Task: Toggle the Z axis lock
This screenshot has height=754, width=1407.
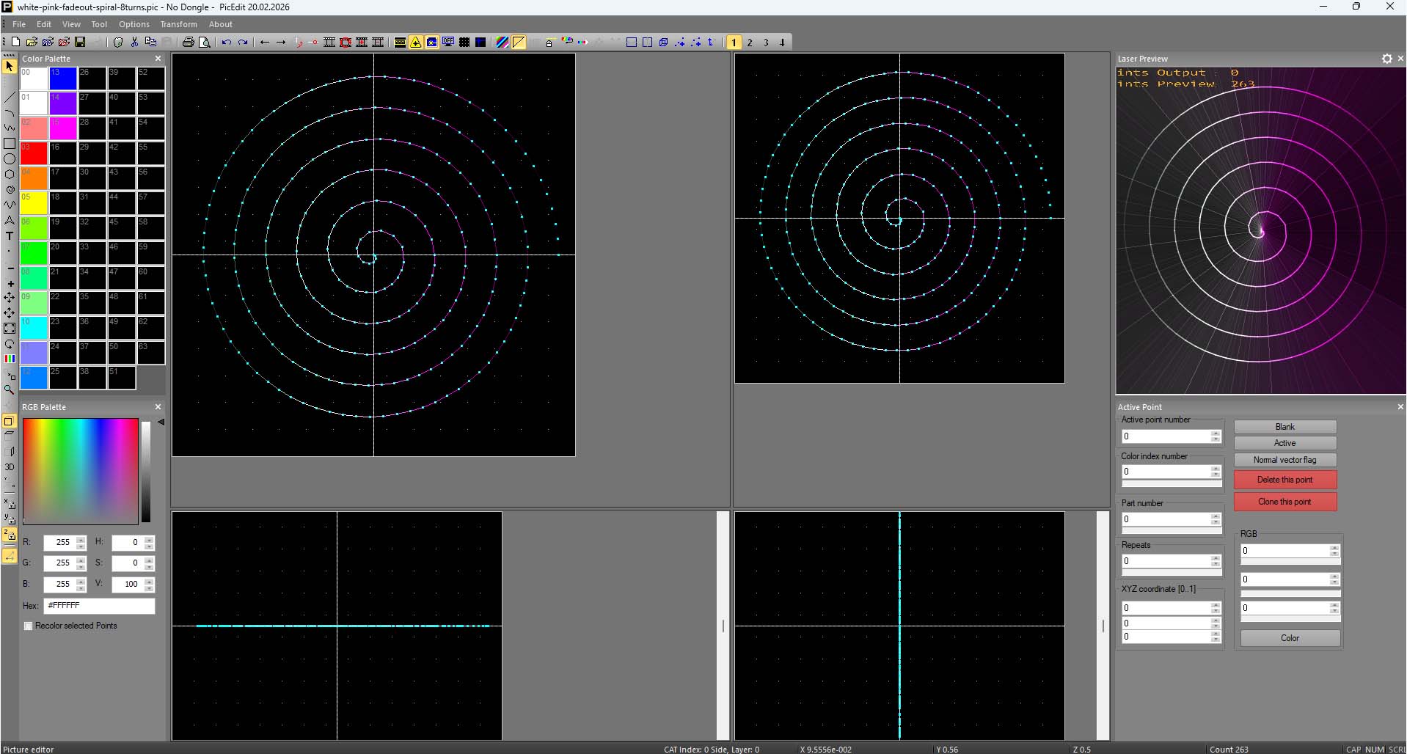Action: click(x=10, y=534)
